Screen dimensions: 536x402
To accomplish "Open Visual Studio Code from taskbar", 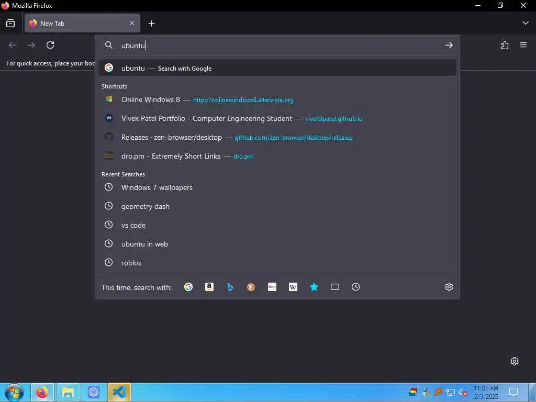I will point(119,393).
